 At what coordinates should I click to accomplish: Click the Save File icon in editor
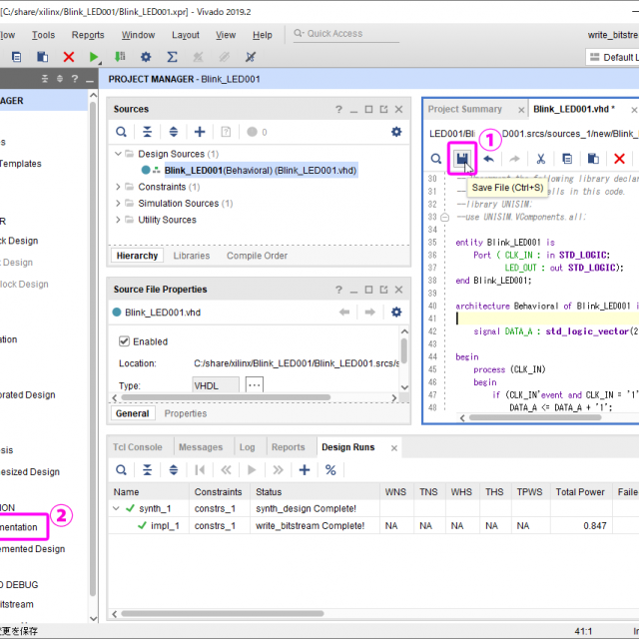[462, 159]
